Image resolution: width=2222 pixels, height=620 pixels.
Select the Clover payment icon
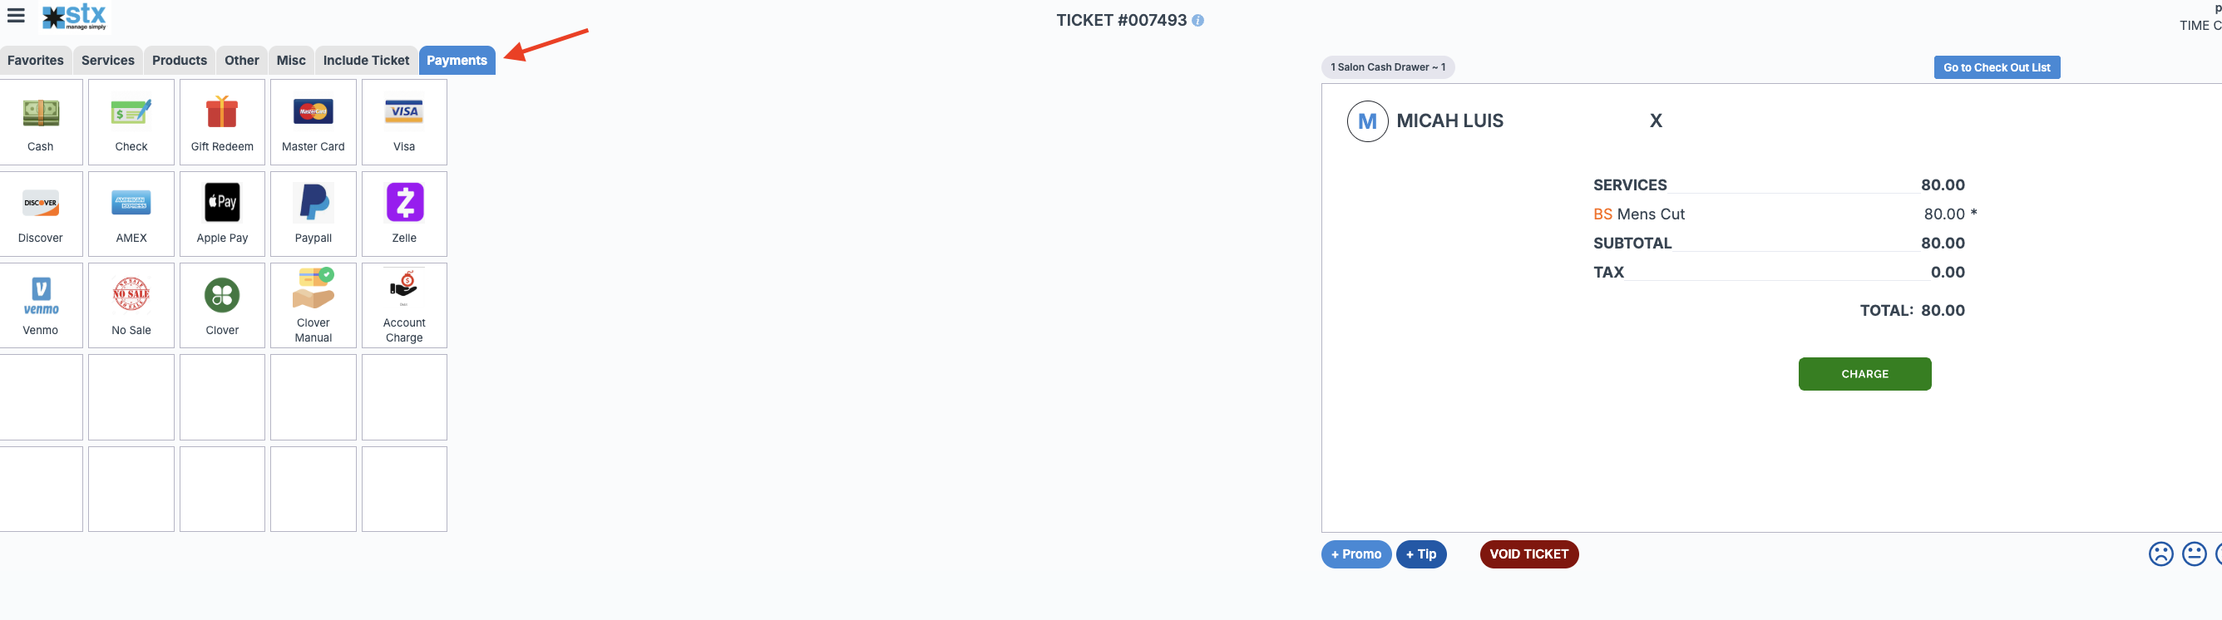coord(222,305)
